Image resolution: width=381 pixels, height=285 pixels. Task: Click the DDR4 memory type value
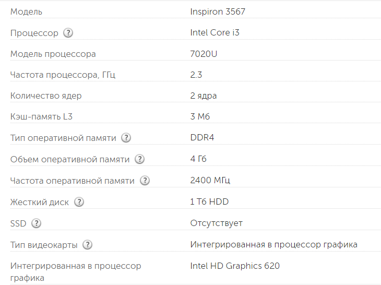pyautogui.click(x=202, y=137)
